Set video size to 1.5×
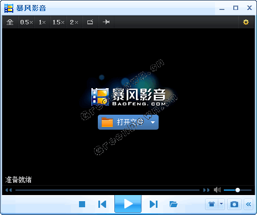257x215 pixels. tap(59, 22)
